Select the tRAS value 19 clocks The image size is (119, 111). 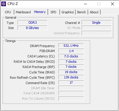(x=71, y=72)
